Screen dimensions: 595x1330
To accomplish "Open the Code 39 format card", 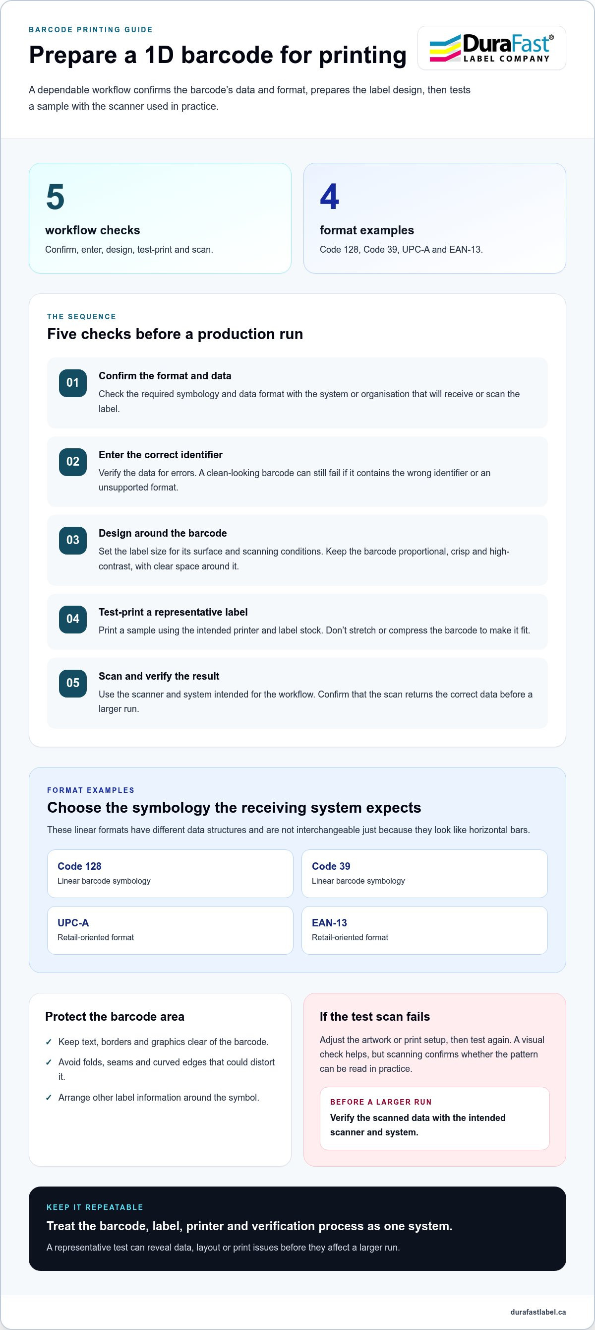I will [x=424, y=874].
